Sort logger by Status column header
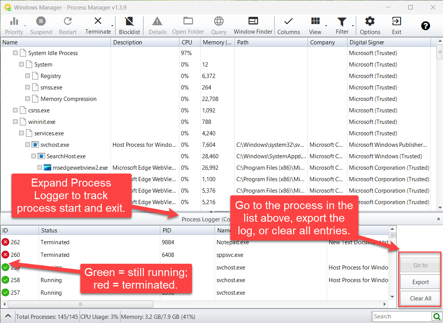443x323 pixels. pyautogui.click(x=99, y=230)
